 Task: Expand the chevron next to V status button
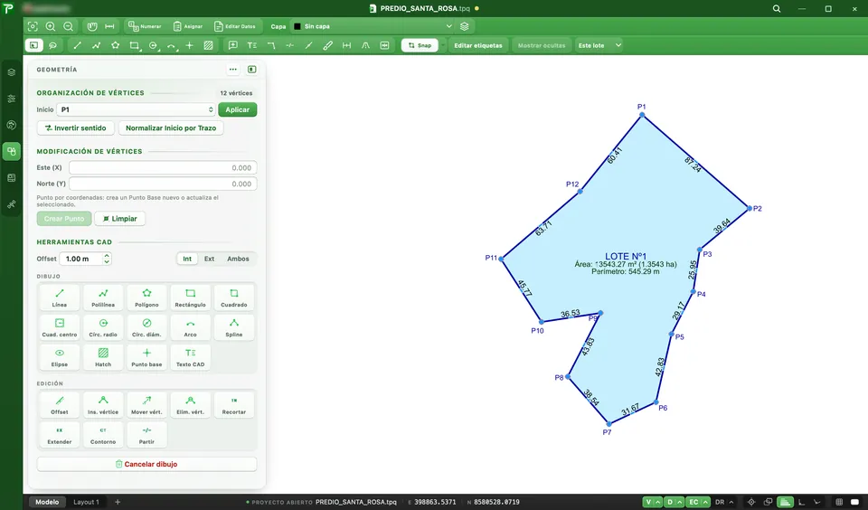tap(657, 502)
